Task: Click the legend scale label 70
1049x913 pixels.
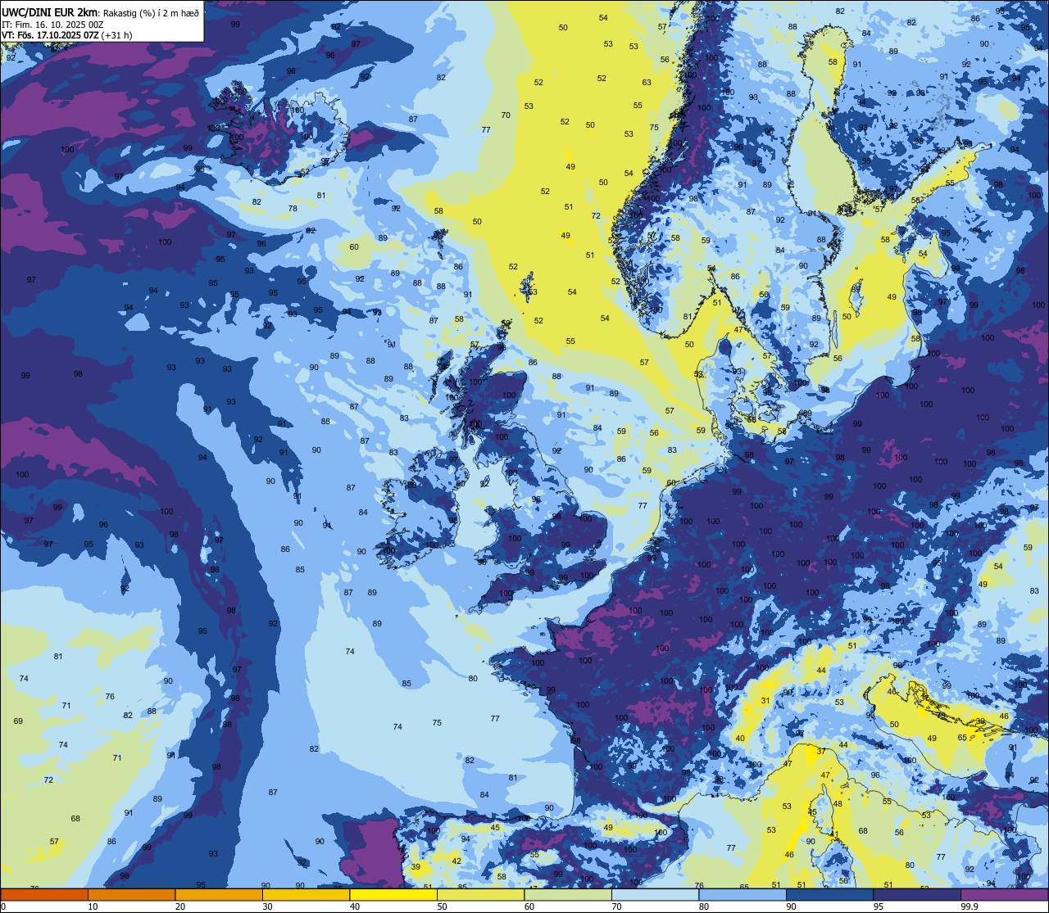Action: pos(616,906)
